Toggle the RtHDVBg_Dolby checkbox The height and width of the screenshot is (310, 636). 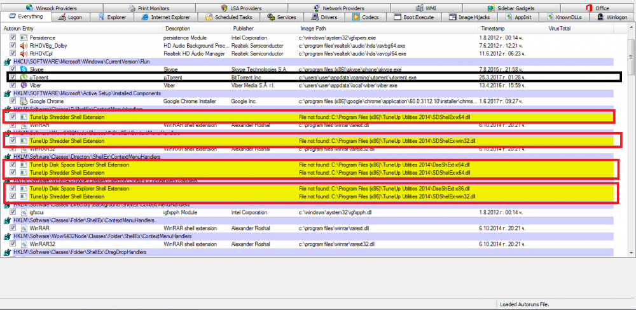(13, 45)
